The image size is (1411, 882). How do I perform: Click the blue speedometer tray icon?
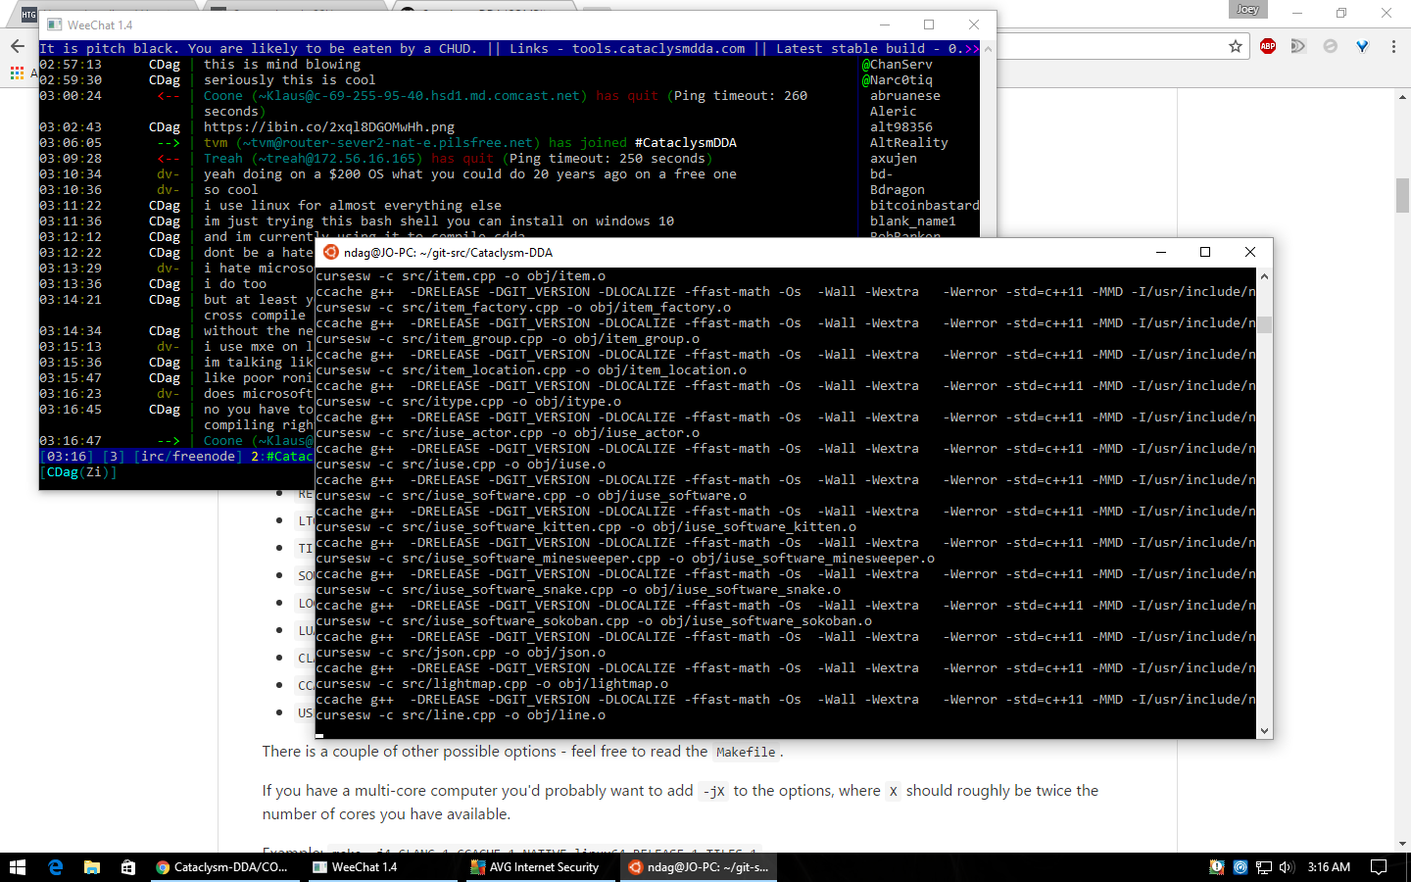click(1241, 867)
